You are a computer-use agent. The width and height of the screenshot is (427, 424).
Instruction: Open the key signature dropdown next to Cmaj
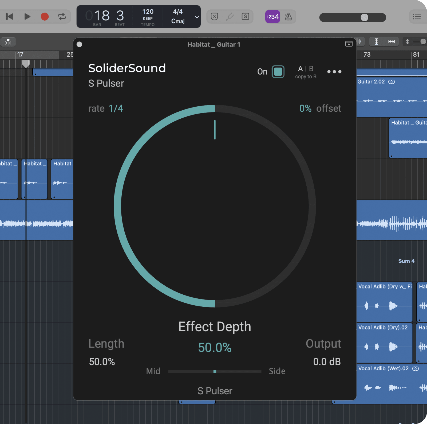(197, 17)
